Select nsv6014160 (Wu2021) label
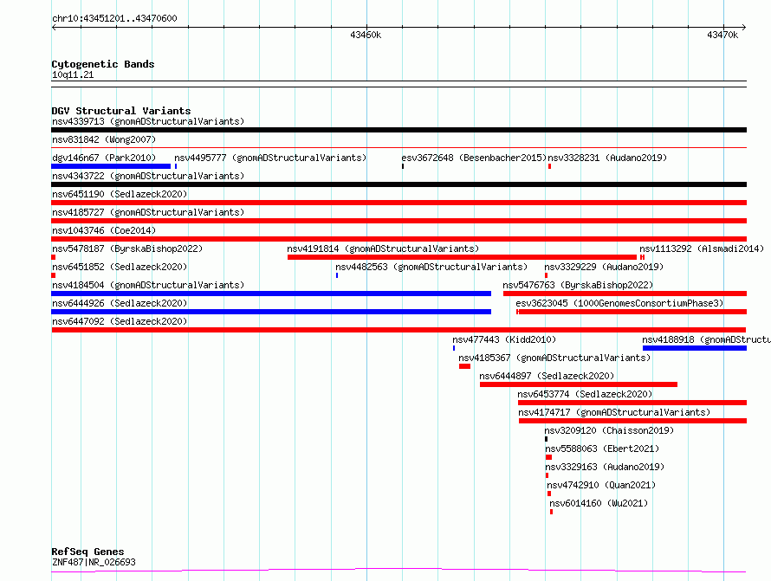Viewport: 771px width, 581px height. pos(599,503)
